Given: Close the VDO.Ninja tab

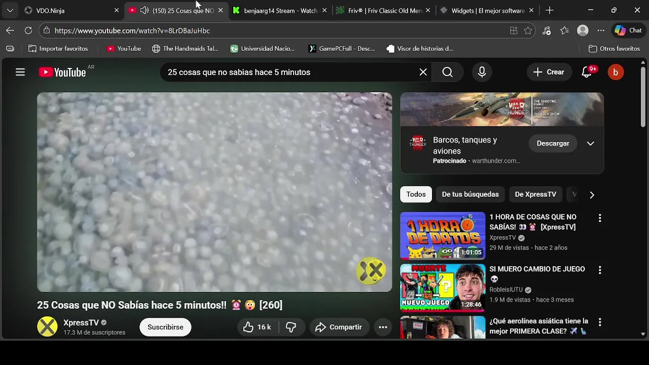Looking at the screenshot, I should tap(117, 10).
